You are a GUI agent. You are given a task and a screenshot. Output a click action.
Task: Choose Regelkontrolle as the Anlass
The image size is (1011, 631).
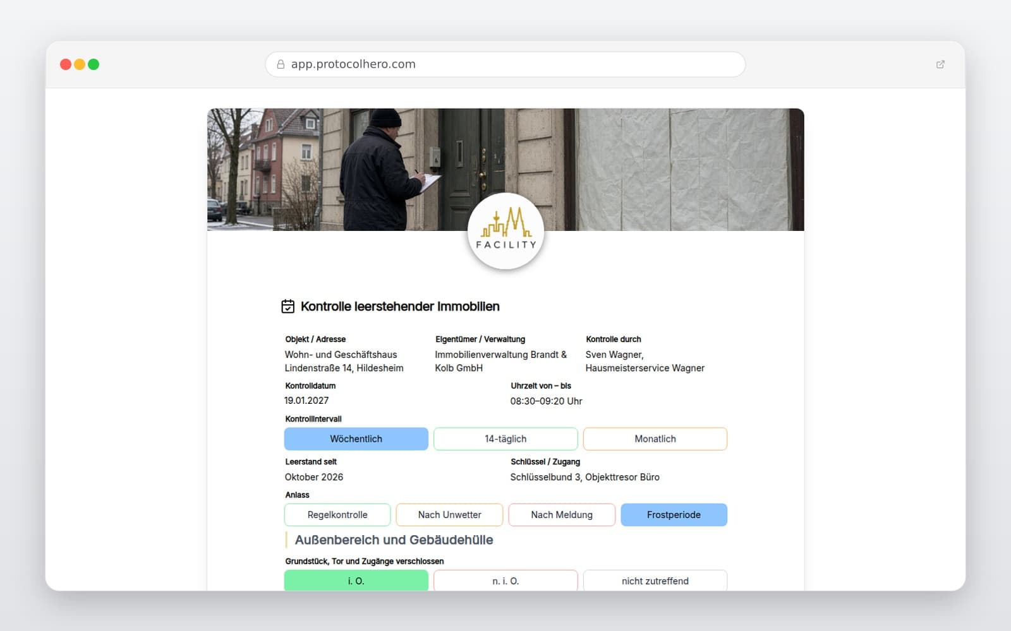[x=337, y=515]
